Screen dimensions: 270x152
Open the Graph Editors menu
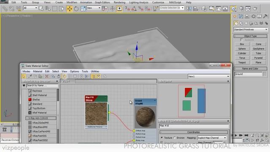(102, 3)
